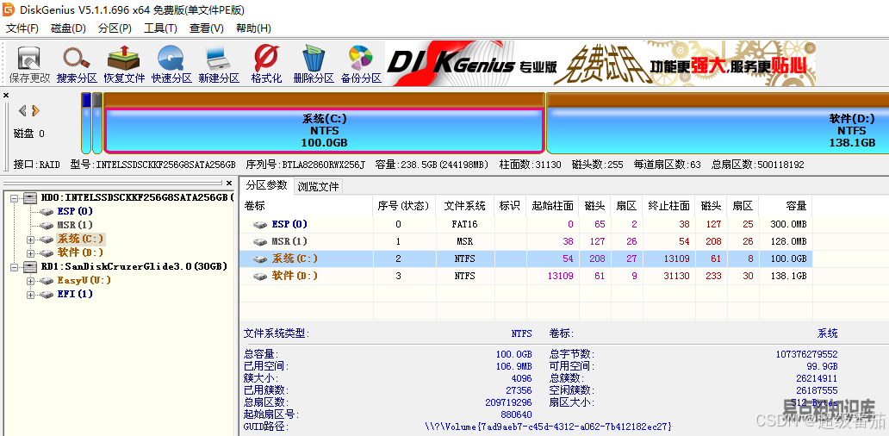889x436 pixels.
Task: Expand the 软件(D:) tree node
Action: (31, 252)
